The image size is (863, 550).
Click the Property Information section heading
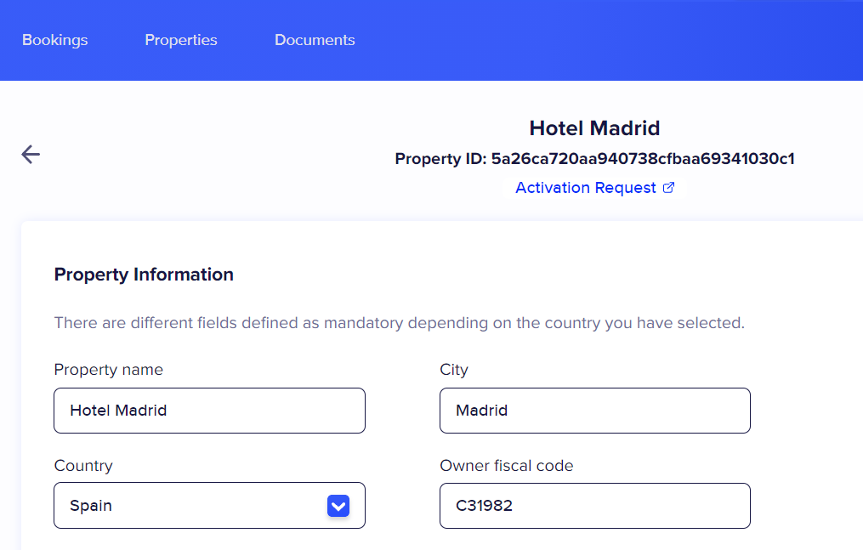[144, 275]
